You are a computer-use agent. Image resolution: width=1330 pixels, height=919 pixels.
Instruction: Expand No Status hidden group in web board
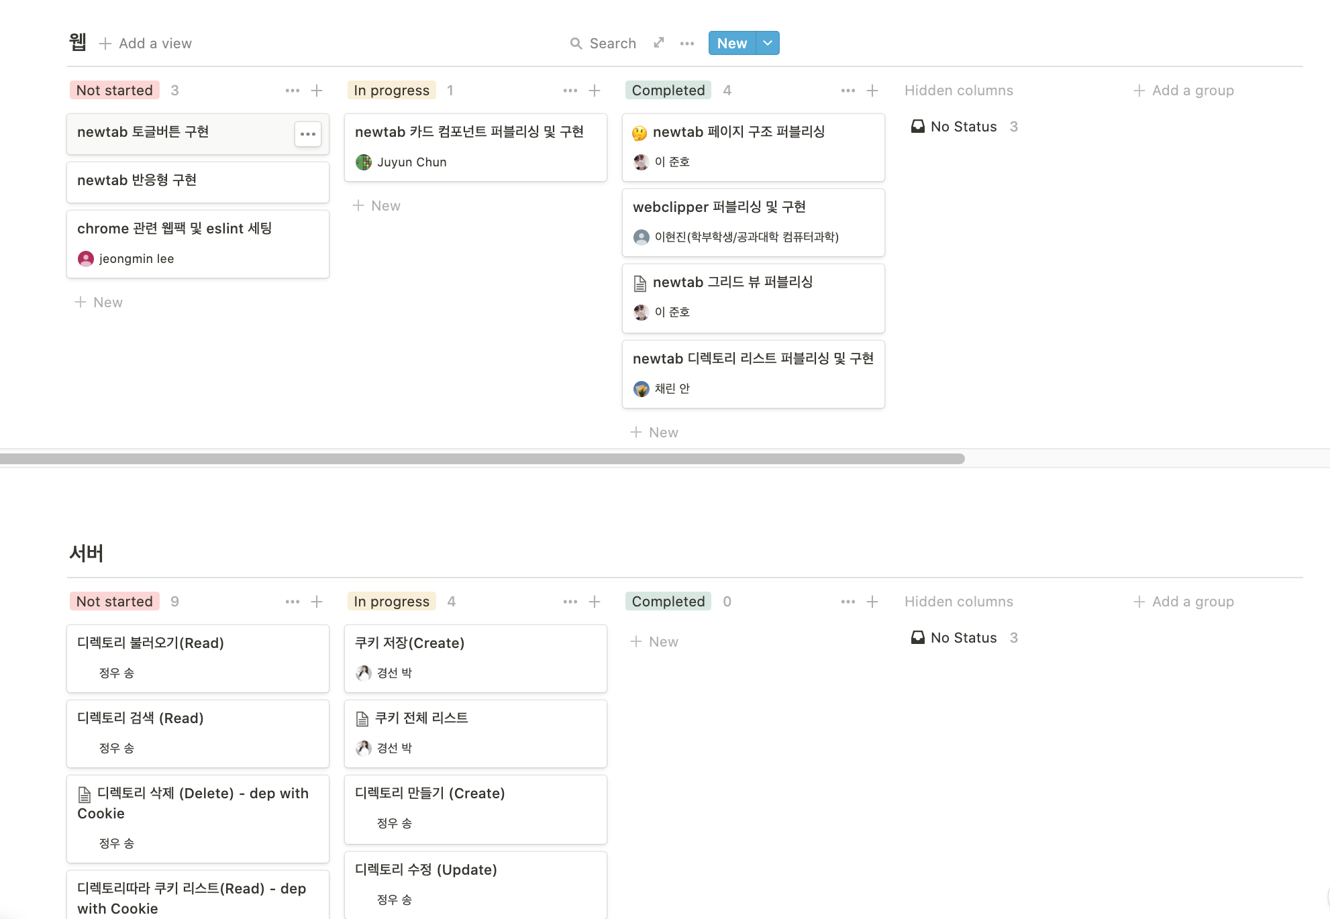(x=963, y=127)
